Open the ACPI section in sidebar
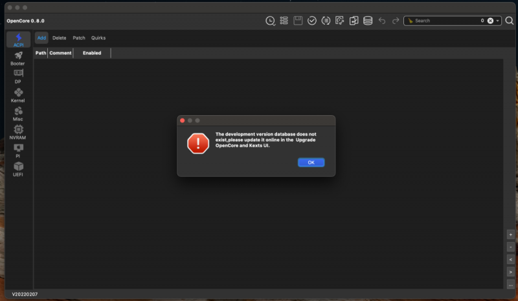 click(x=18, y=39)
